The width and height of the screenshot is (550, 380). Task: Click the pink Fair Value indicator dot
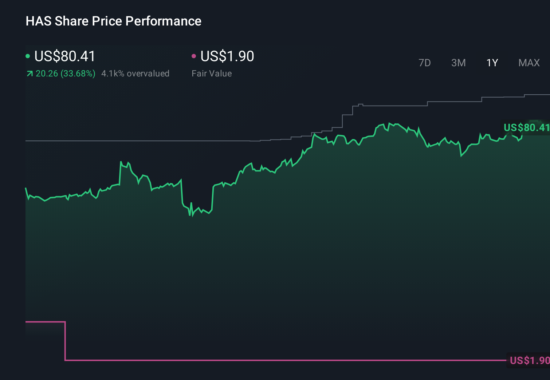194,56
